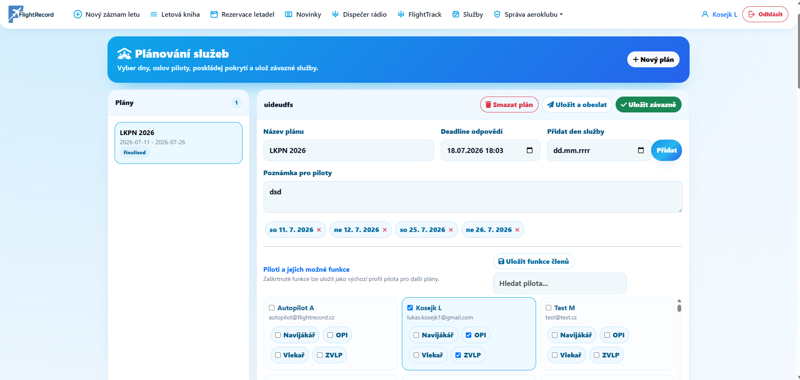Enable ZVLP for Test M

[597, 355]
